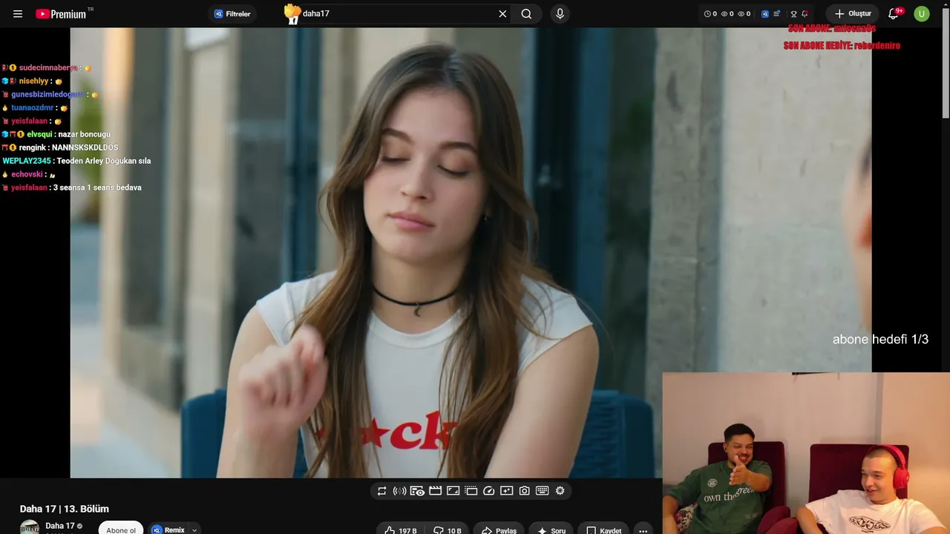Click chat username nisehlyy
Viewport: 950px width, 534px height.
click(33, 81)
